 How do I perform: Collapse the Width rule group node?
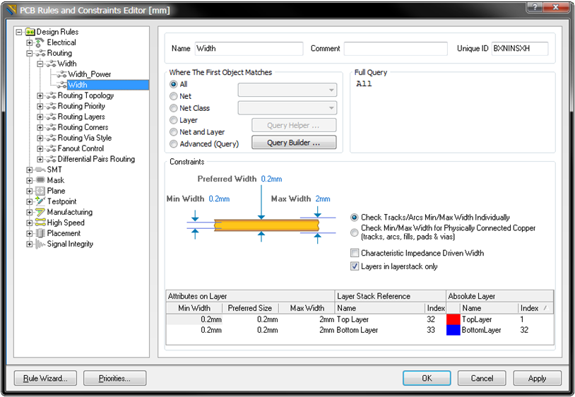pos(40,64)
